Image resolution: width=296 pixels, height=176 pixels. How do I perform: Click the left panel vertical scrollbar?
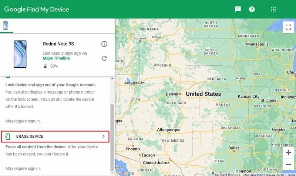click(112, 137)
